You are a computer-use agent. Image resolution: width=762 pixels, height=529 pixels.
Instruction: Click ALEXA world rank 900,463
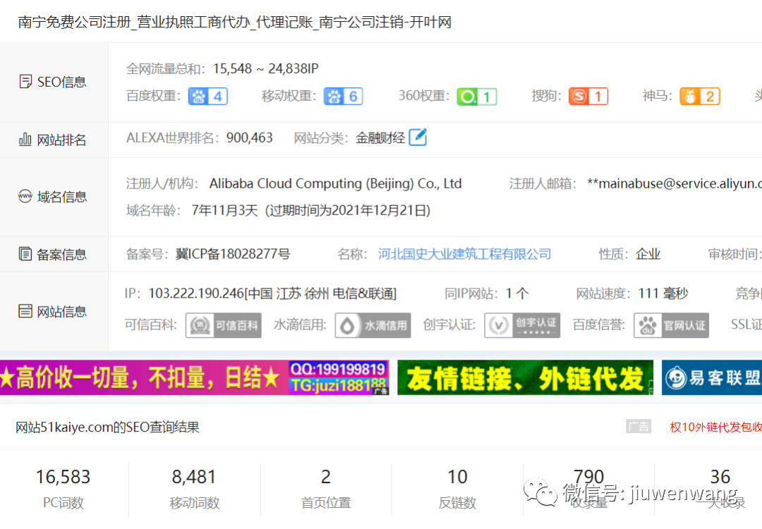click(249, 138)
